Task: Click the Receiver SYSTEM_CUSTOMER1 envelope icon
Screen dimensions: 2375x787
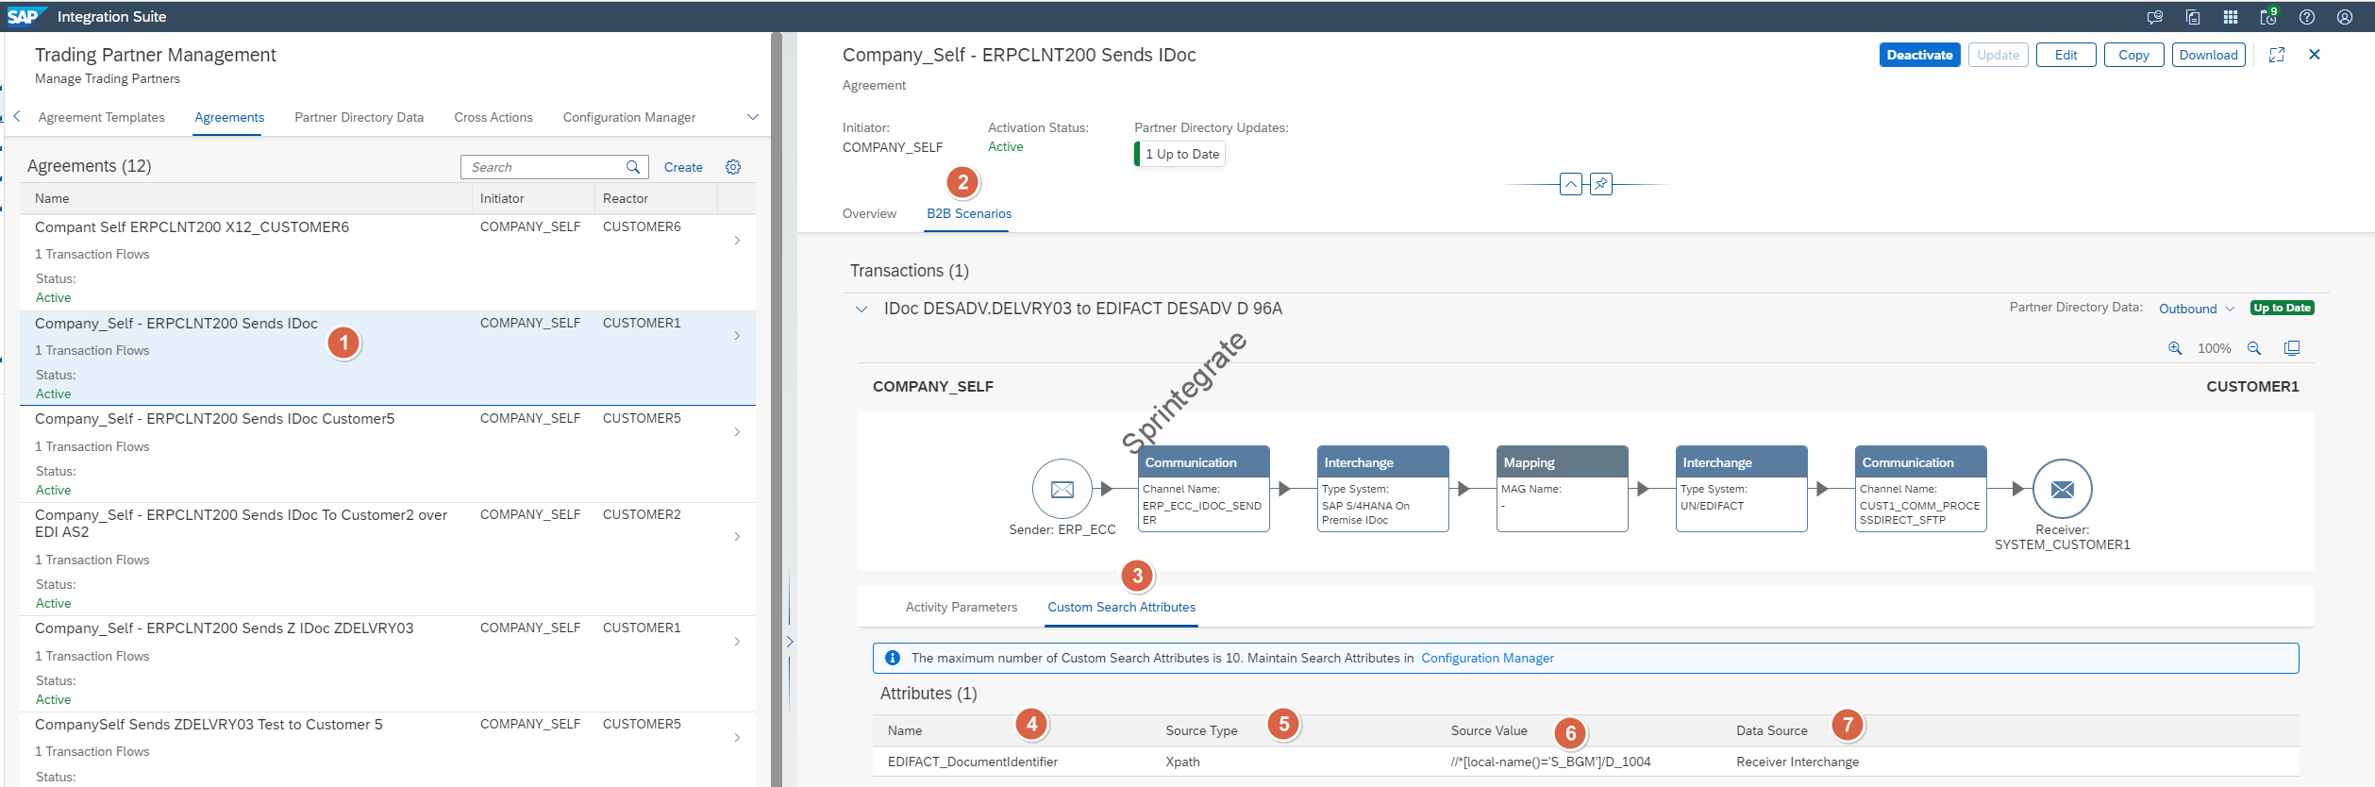Action: click(x=2062, y=489)
